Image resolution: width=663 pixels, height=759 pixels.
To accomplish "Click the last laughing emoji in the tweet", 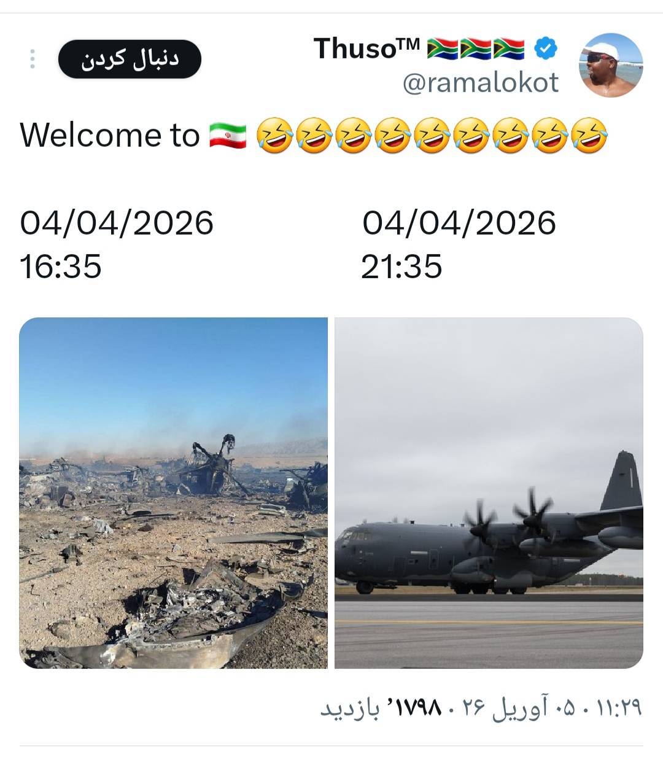I will click(x=589, y=136).
